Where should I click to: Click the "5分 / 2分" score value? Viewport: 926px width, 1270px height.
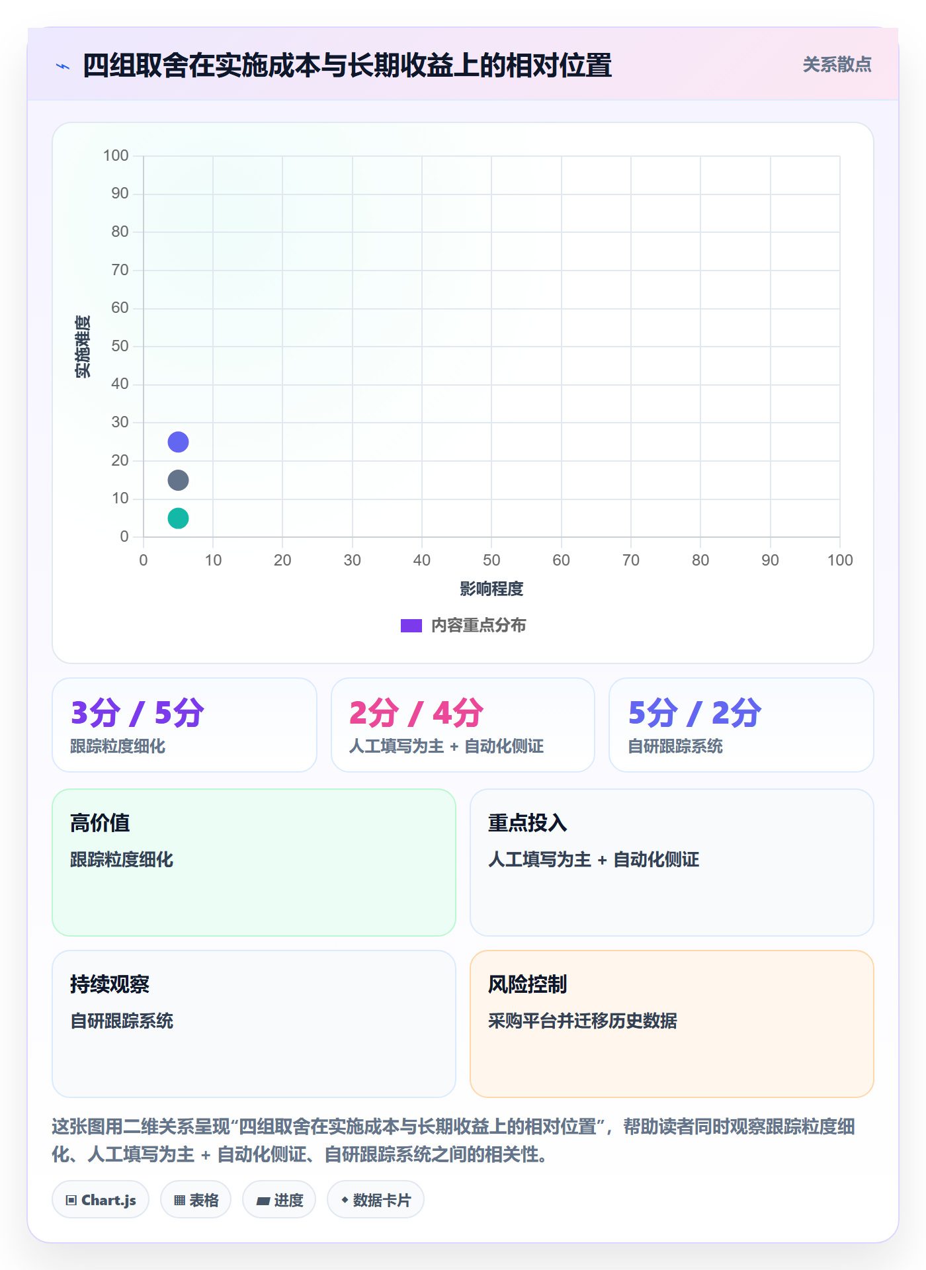coord(695,713)
